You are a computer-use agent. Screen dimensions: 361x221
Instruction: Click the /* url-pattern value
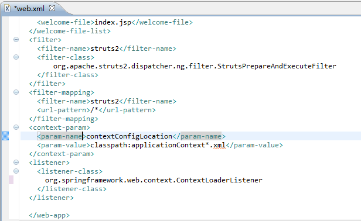pos(94,110)
